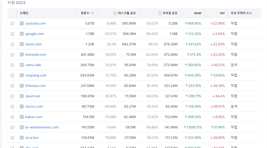Click the exclude icon for youtube.com
The image size is (267, 148).
(12, 23)
